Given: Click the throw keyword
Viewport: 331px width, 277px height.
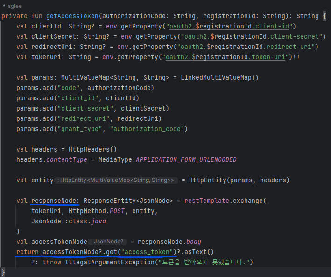Looking at the screenshot, I should click(x=52, y=262).
